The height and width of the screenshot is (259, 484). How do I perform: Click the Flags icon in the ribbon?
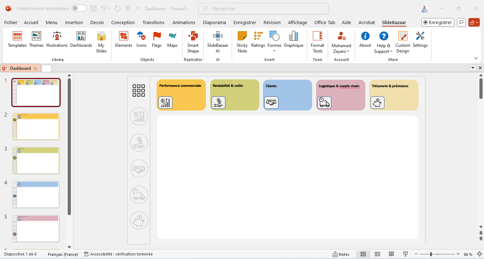pos(157,39)
